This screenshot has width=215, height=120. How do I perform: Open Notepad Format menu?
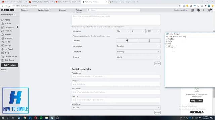coord(175,37)
